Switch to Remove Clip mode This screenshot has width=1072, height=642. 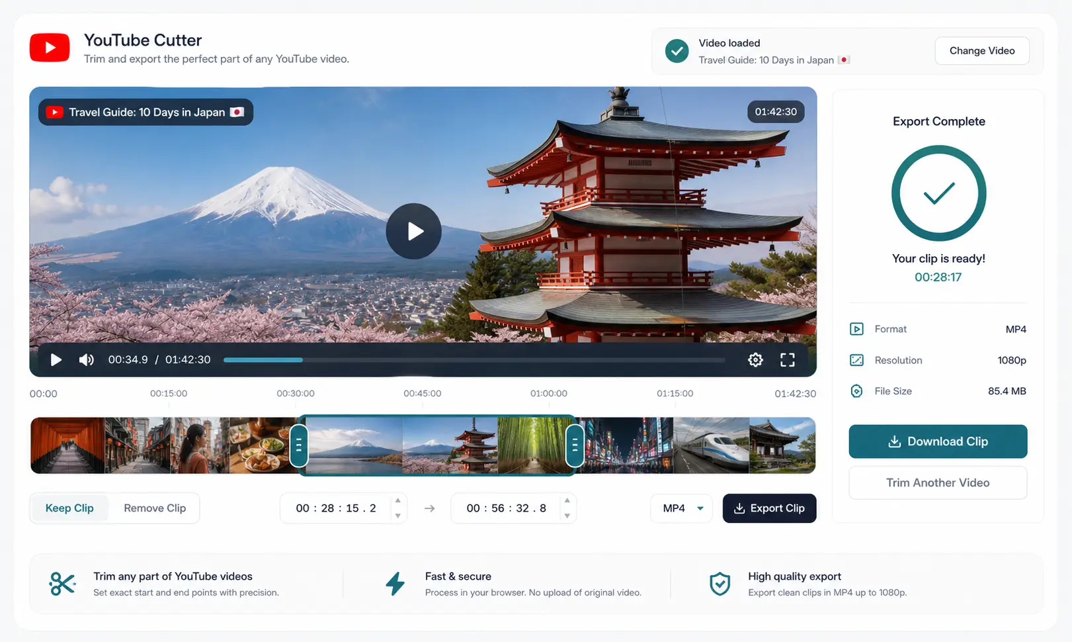click(x=155, y=508)
